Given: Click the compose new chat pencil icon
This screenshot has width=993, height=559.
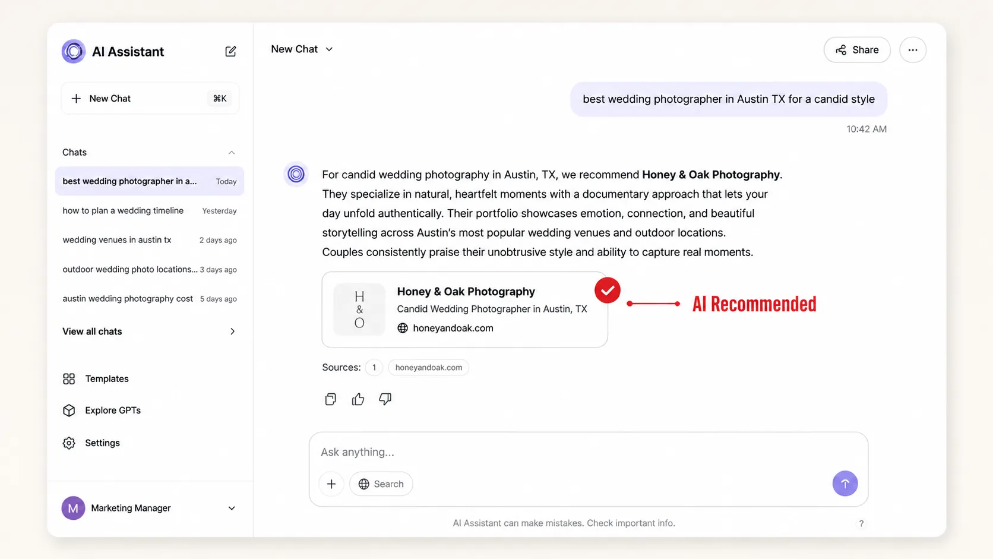Looking at the screenshot, I should (230, 52).
